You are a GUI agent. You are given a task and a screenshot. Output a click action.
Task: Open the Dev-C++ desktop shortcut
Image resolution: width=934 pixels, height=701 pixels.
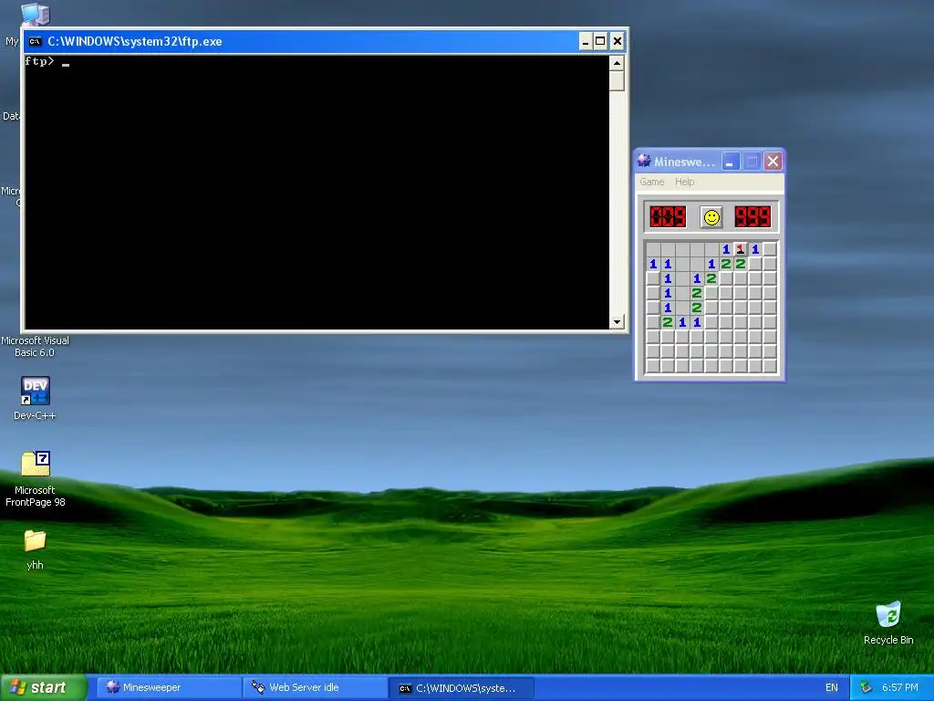pyautogui.click(x=36, y=398)
